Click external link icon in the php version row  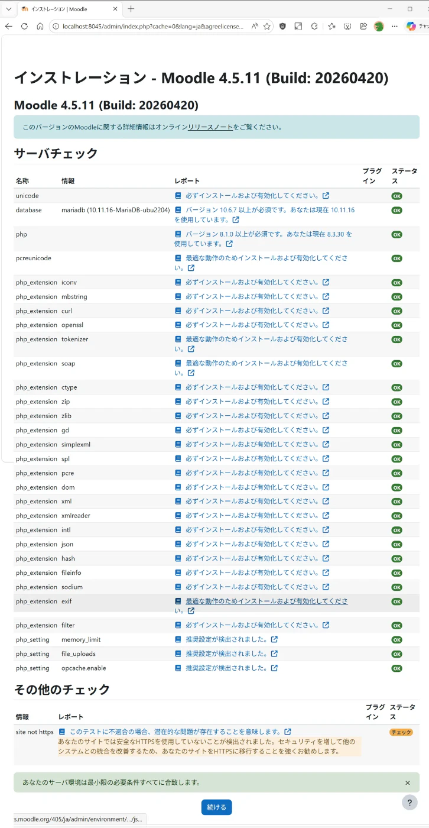pos(229,244)
